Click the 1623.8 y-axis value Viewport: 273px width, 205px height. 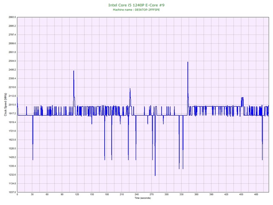[x=12, y=140]
